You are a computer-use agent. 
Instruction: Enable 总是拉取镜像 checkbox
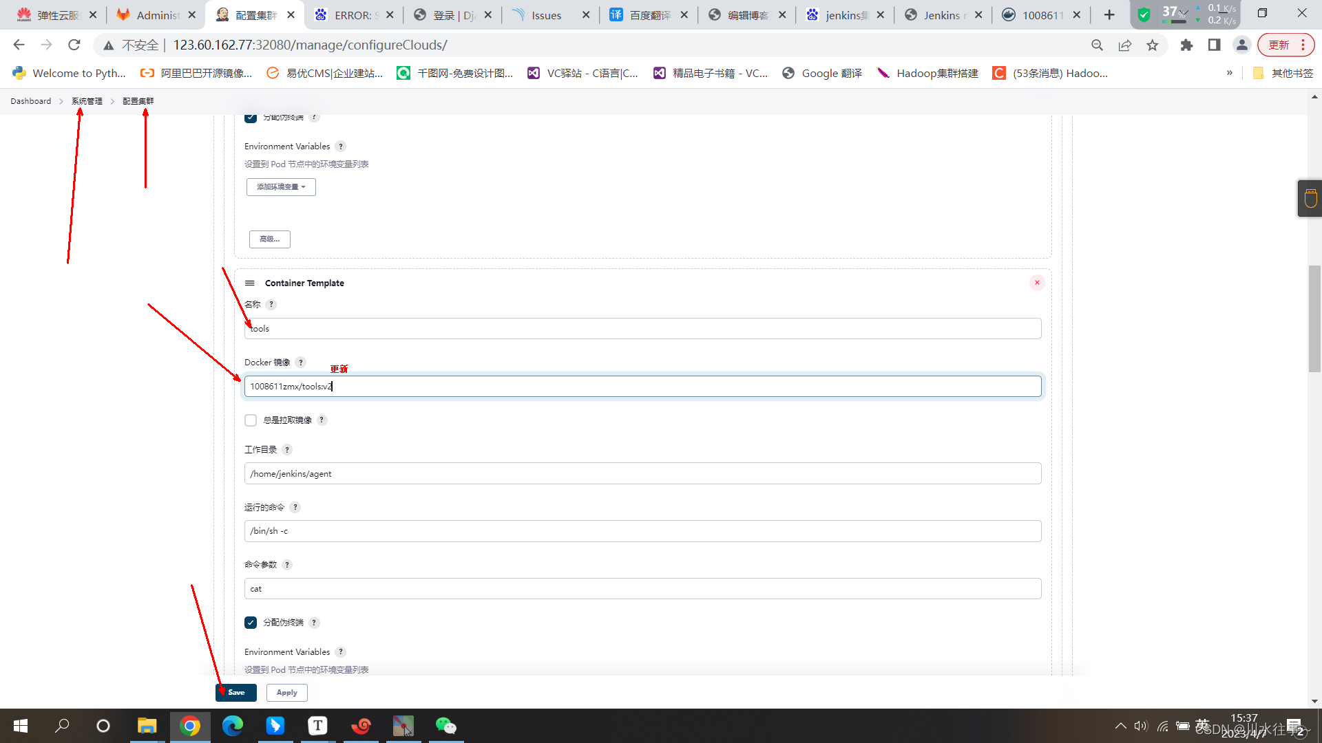(251, 420)
